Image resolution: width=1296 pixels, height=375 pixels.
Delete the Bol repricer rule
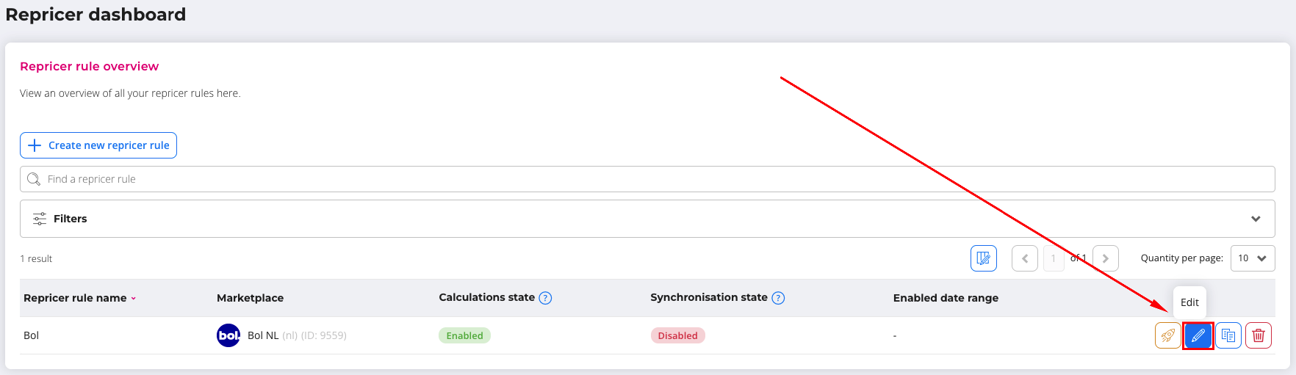point(1259,335)
